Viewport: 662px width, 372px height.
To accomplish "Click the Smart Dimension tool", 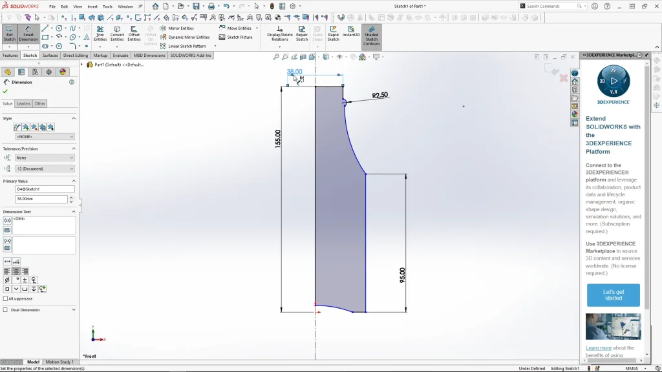I will [x=28, y=34].
